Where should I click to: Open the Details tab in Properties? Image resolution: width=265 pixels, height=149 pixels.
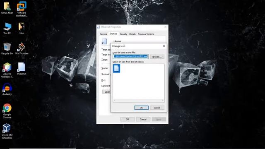tap(132, 34)
